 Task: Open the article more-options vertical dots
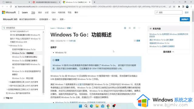(x=139, y=28)
